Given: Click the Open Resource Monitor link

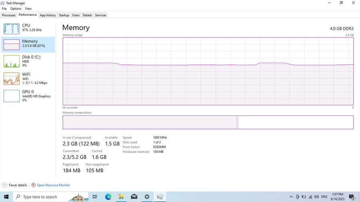Looking at the screenshot, I should coord(54,185).
